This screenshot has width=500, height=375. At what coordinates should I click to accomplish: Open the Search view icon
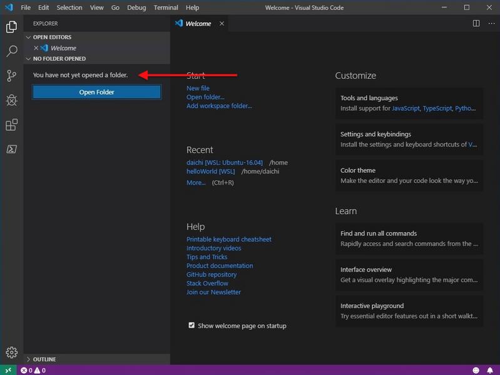[x=11, y=51]
